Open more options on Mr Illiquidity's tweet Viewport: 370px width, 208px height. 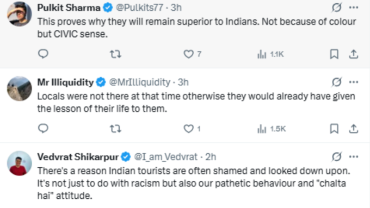tap(354, 82)
